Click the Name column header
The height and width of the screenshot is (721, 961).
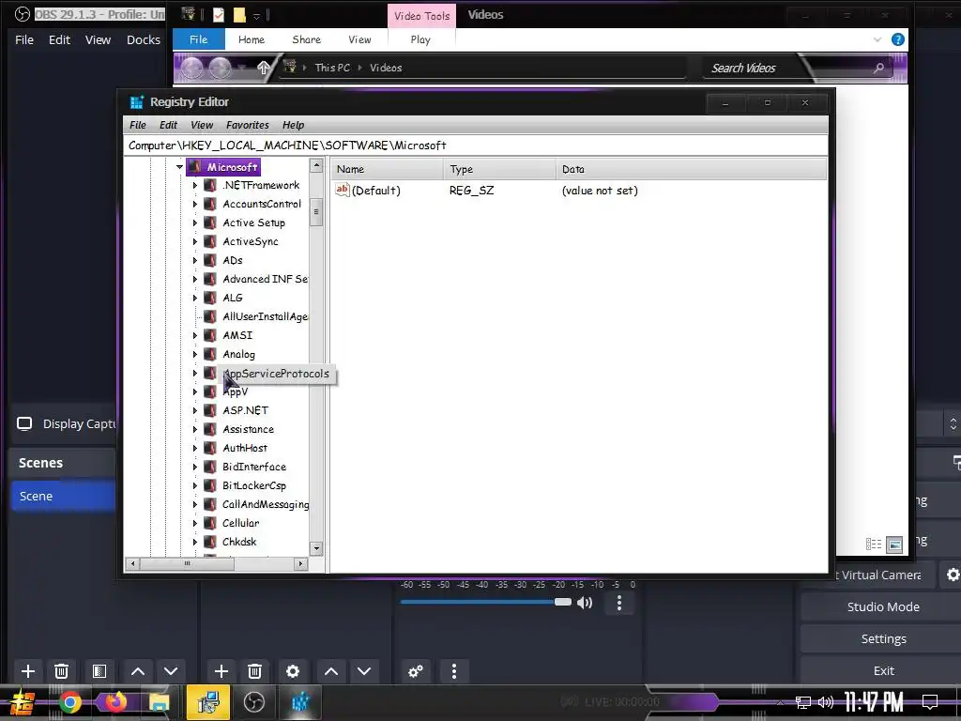(x=387, y=169)
